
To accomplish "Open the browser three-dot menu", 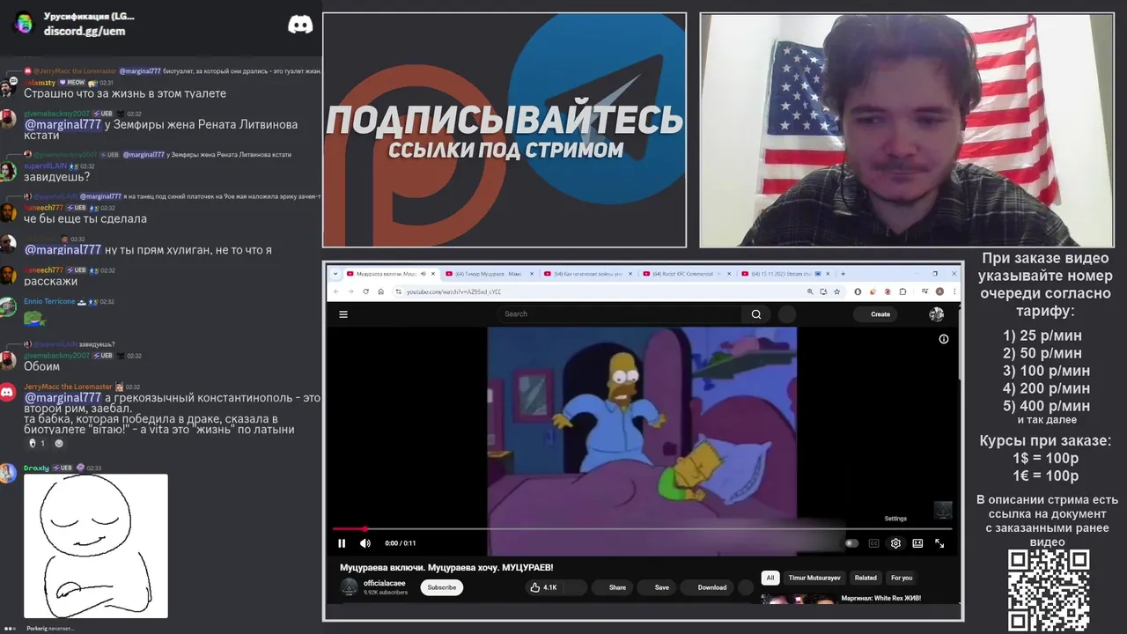I will [x=953, y=291].
